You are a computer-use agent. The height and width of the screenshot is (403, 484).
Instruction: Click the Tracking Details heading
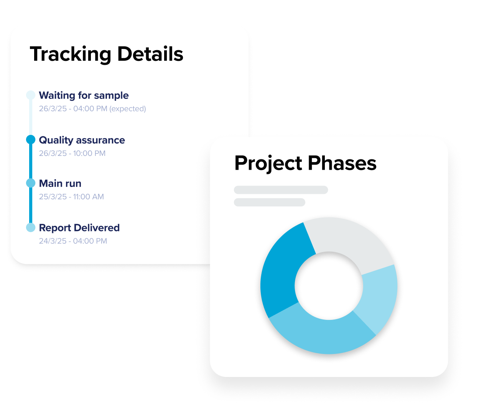pyautogui.click(x=107, y=54)
